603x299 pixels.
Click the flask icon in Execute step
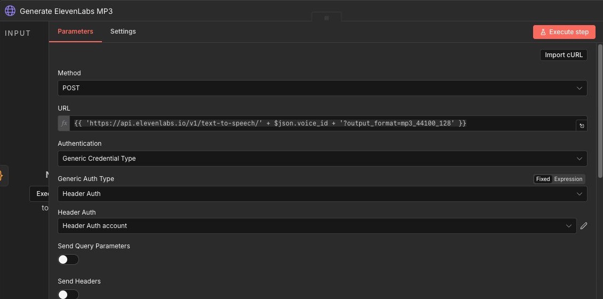(x=543, y=33)
